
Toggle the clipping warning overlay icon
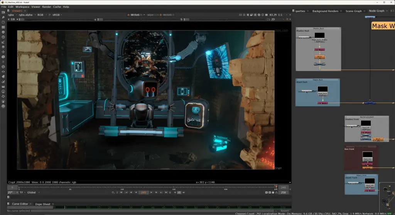tap(248, 15)
